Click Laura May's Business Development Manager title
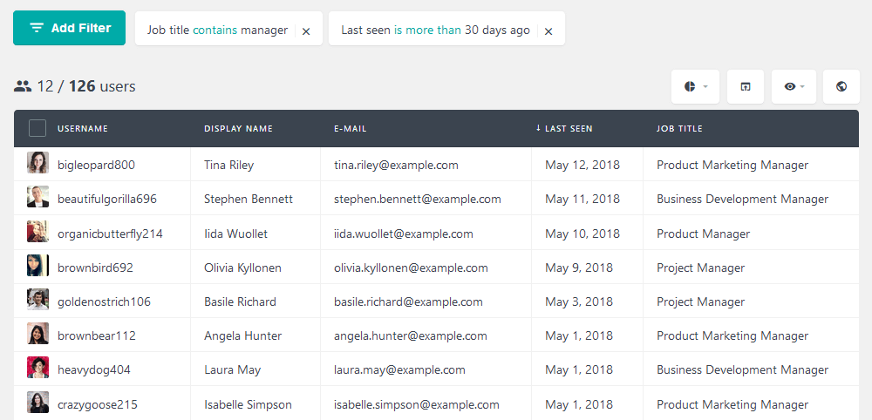The height and width of the screenshot is (420, 872). tap(742, 369)
